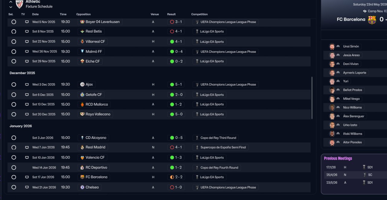Click the Ajax club badge icon

82,85
